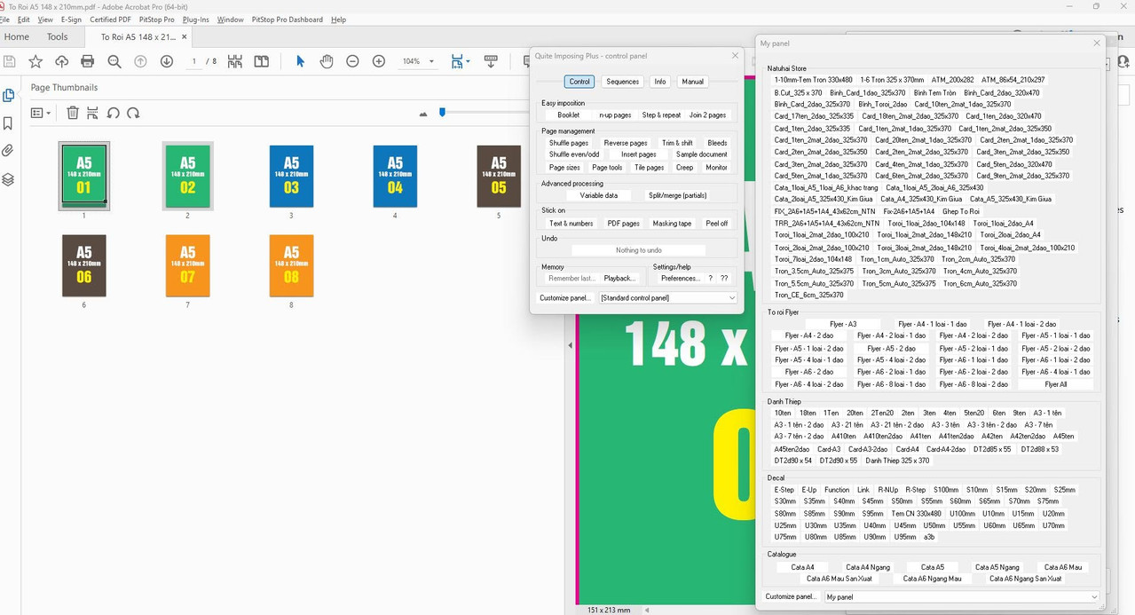Click the star bookmark icon in toolbar
Screen dimensions: 1135x615
[x=35, y=61]
